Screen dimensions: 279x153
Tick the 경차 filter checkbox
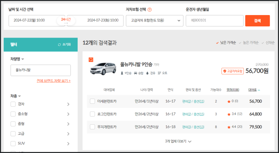tap(13, 104)
